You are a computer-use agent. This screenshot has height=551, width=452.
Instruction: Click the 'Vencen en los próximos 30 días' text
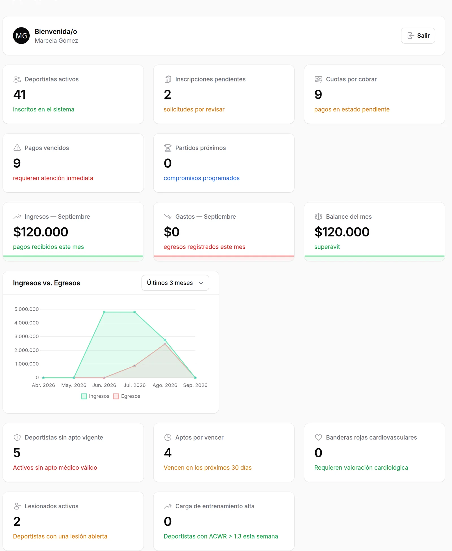pos(207,468)
